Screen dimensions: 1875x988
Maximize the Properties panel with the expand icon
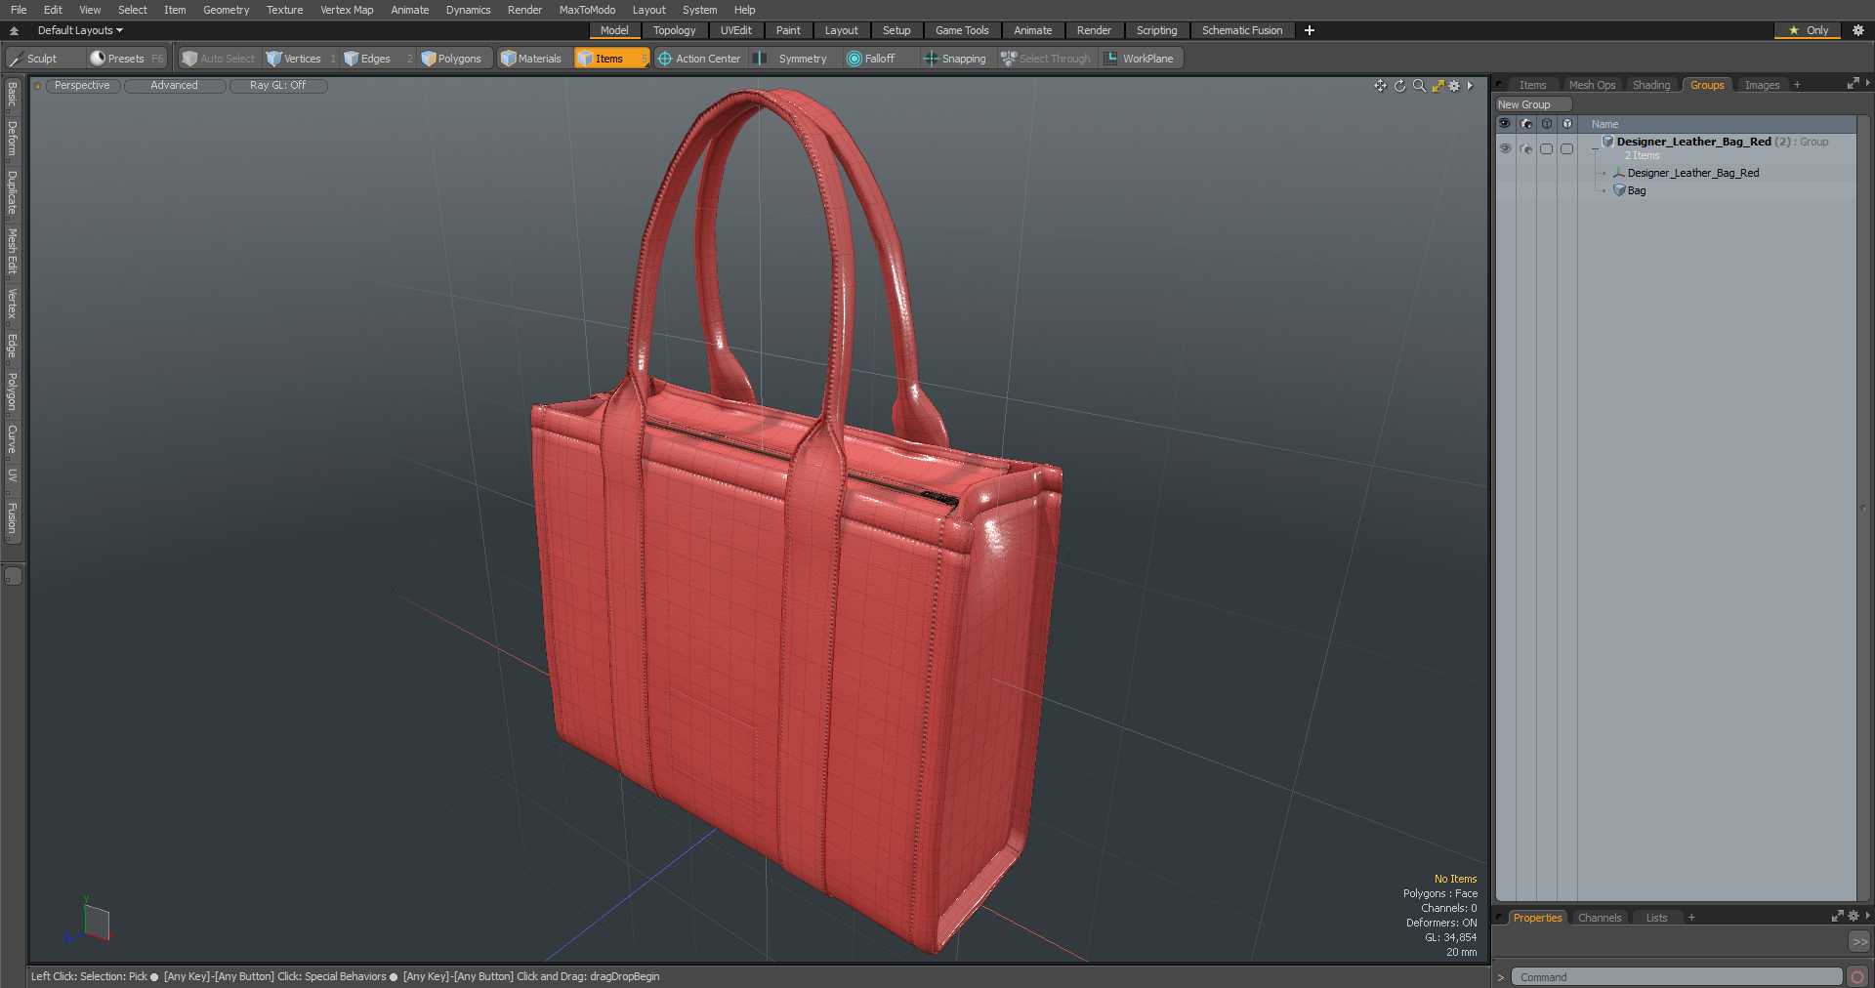click(1837, 917)
